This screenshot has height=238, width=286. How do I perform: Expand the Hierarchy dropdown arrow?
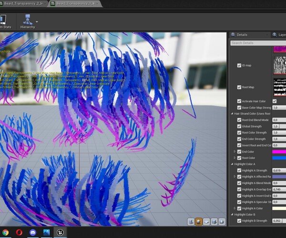tap(37, 22)
